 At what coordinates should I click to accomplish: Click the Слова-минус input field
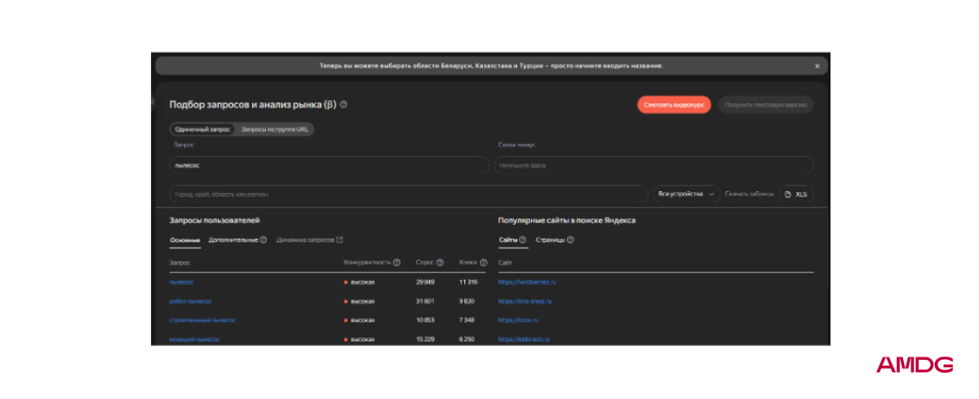[x=653, y=165]
